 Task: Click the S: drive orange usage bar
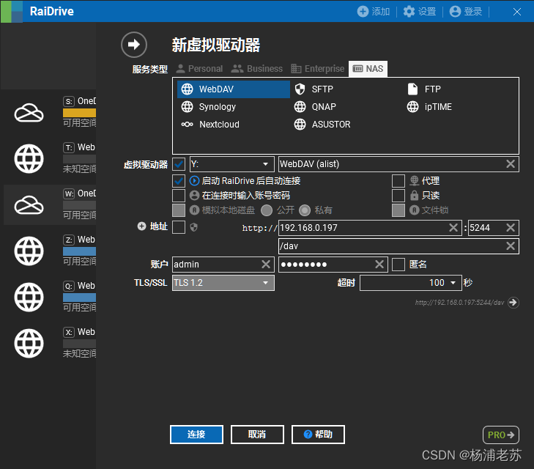click(x=79, y=113)
